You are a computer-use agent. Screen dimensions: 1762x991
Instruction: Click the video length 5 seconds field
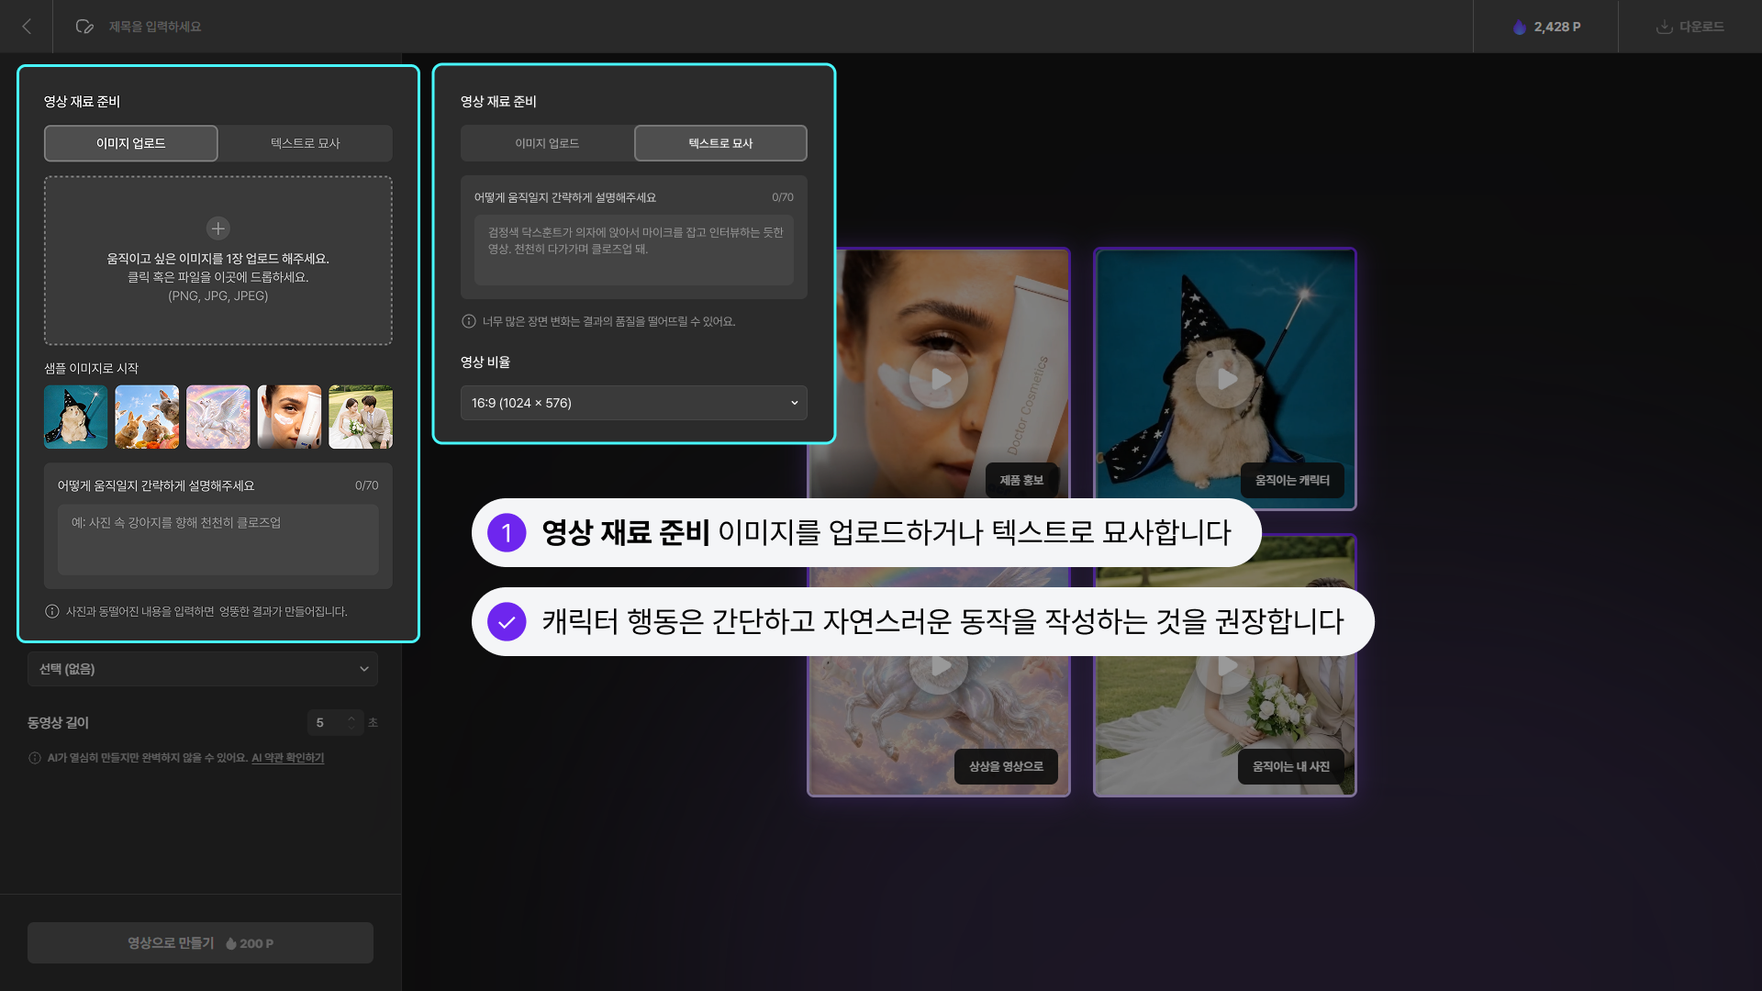(335, 723)
